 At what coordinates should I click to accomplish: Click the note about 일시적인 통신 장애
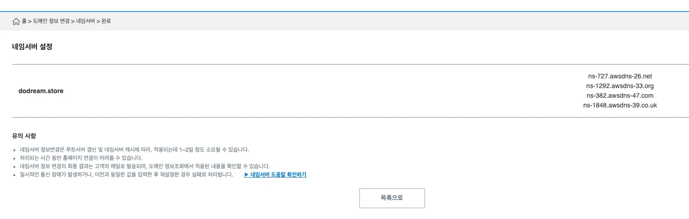tap(126, 175)
